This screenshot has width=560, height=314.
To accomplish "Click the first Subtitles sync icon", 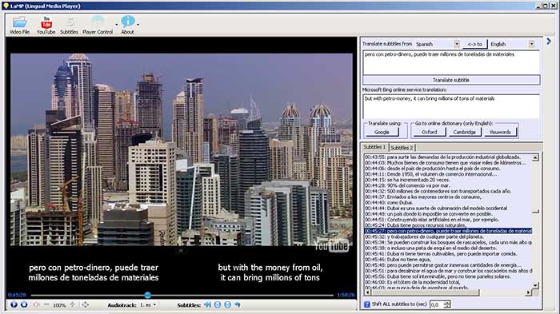I will pyautogui.click(x=207, y=304).
